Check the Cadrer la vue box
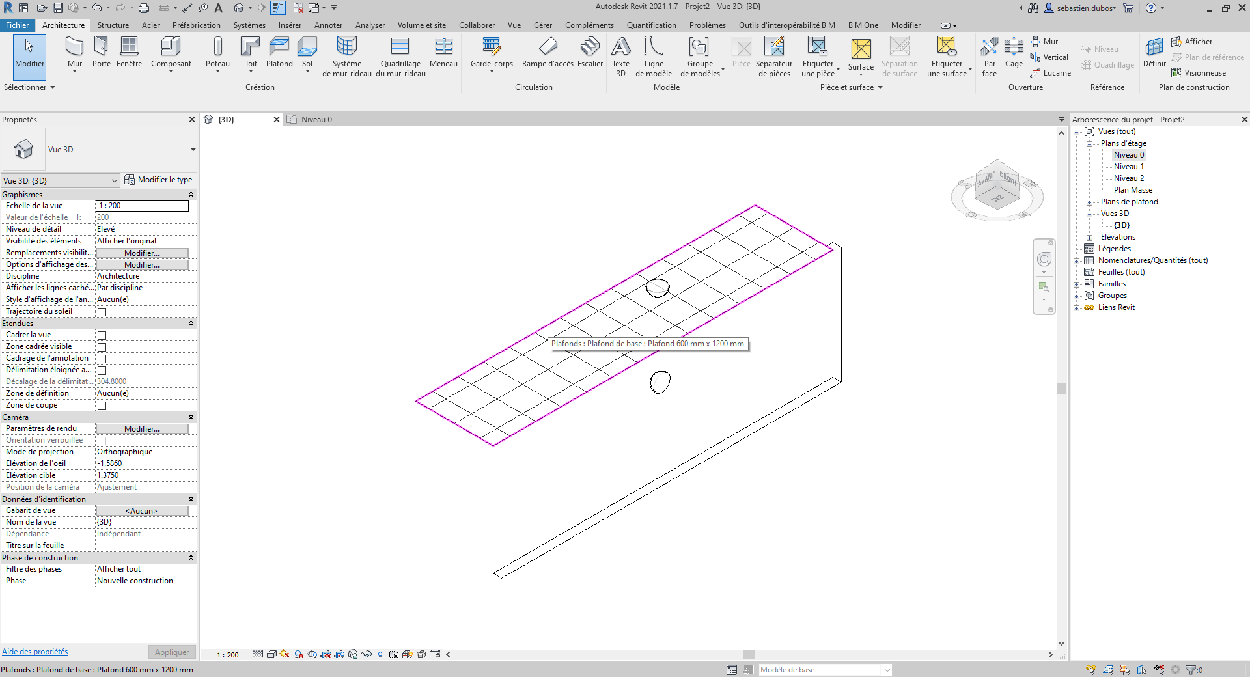The image size is (1250, 677). pyautogui.click(x=102, y=335)
